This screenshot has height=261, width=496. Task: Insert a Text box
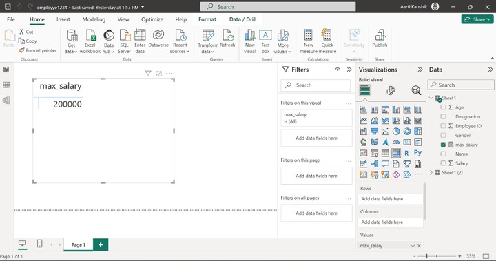pos(265,41)
